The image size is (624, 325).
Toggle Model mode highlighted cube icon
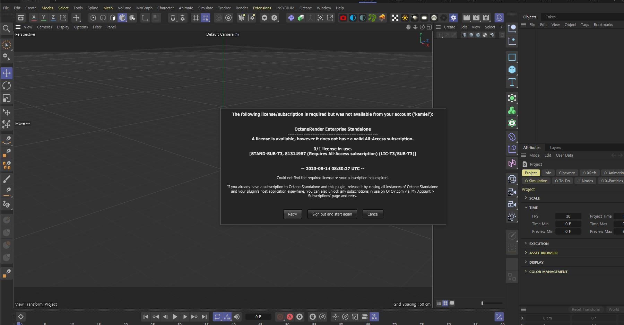(x=122, y=18)
